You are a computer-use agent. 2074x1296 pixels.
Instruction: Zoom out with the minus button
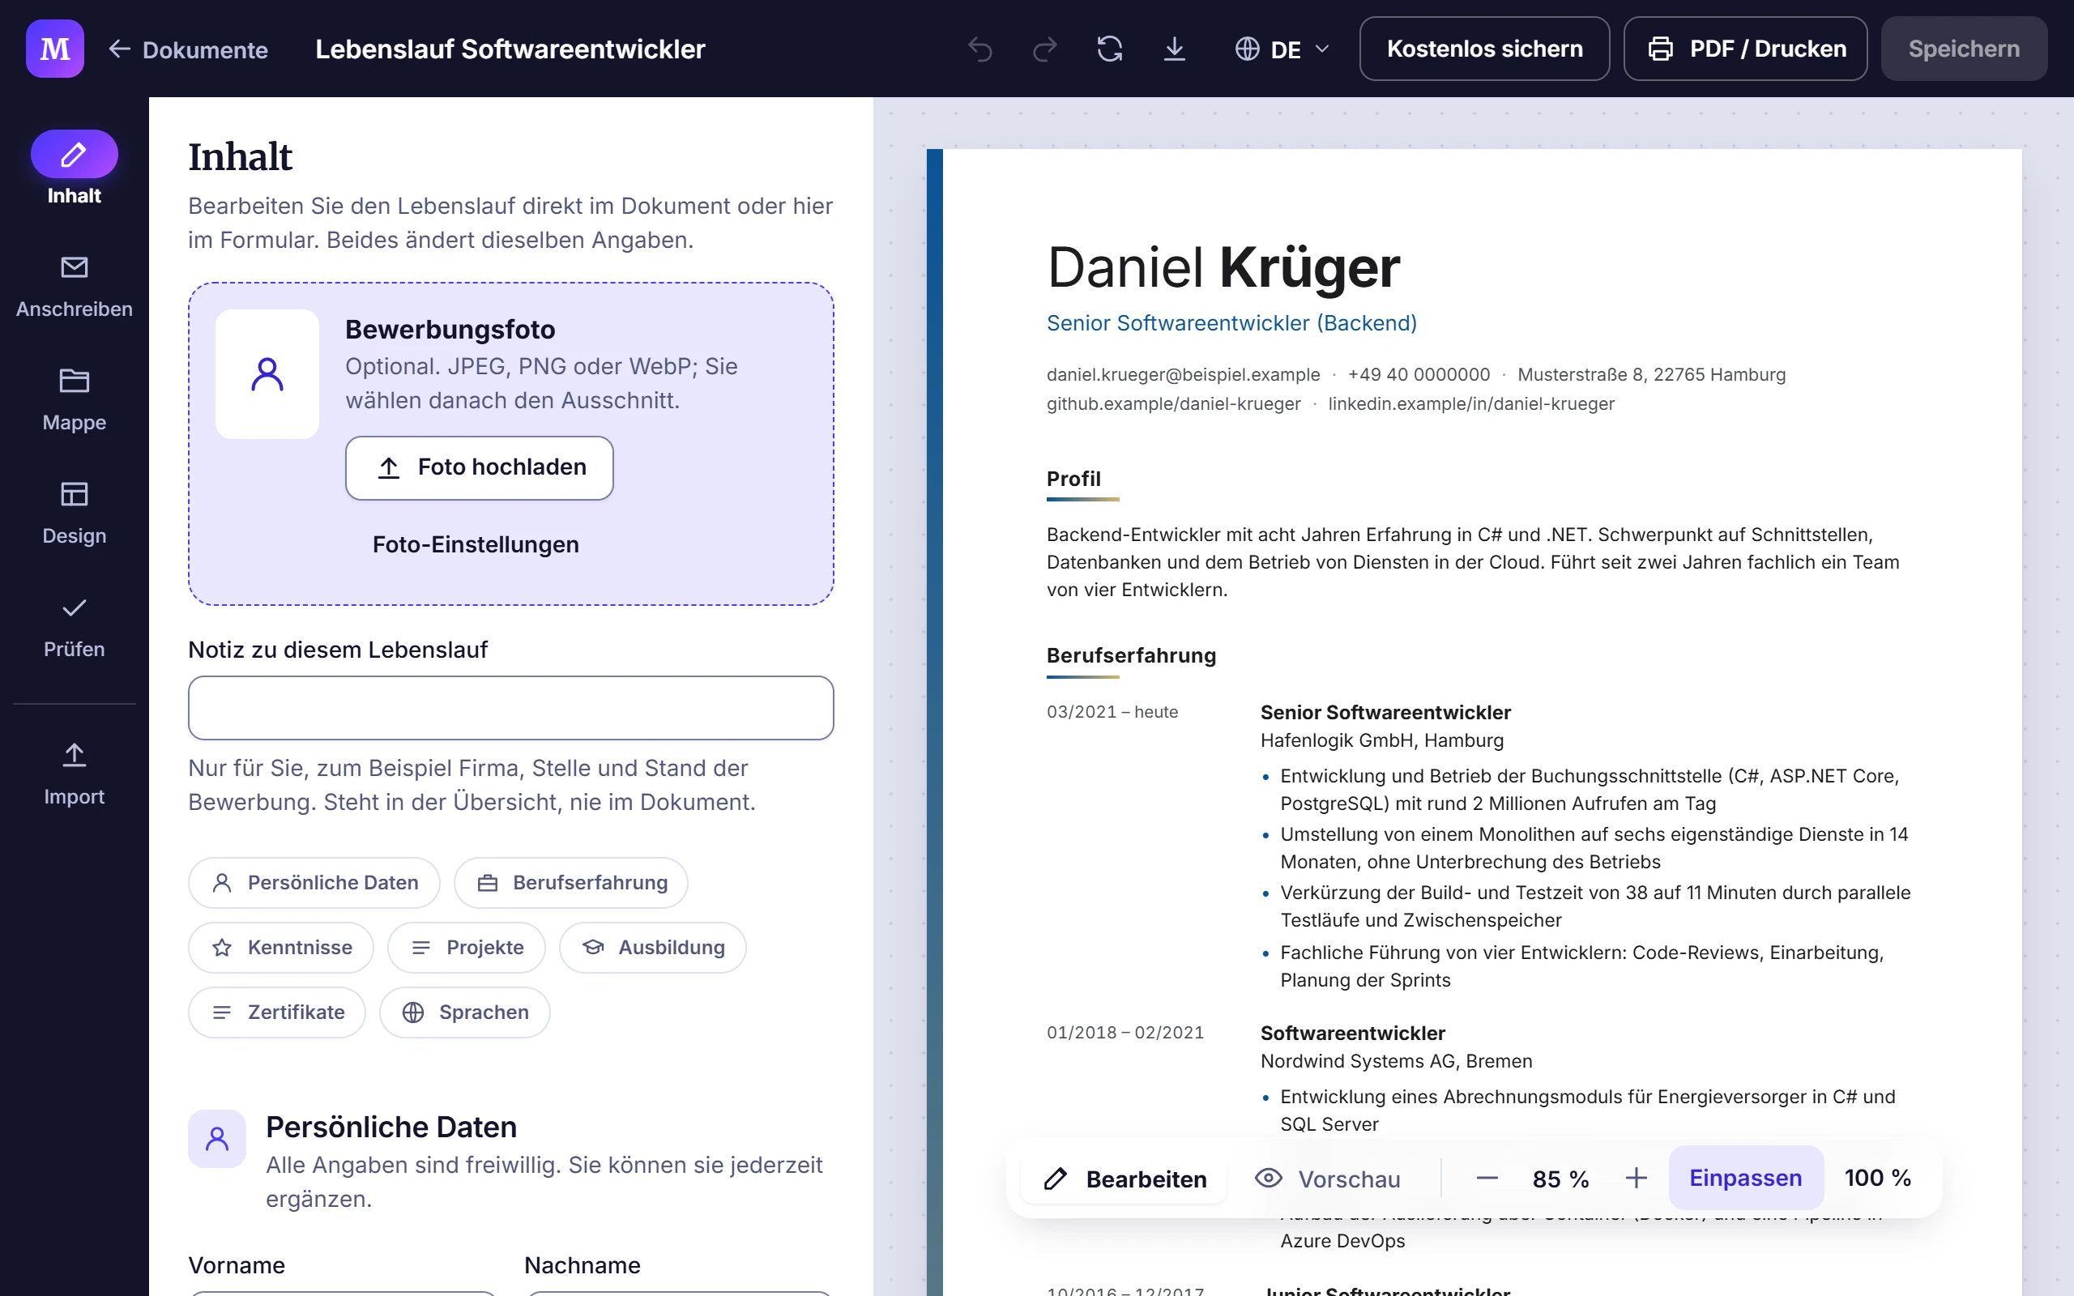(1487, 1179)
